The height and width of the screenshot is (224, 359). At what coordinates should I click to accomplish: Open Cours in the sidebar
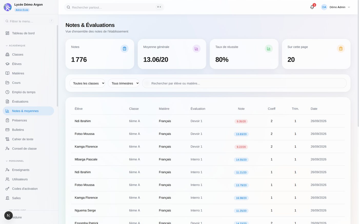point(28,83)
